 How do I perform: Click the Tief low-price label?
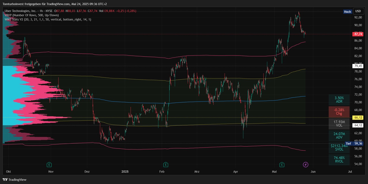pos(348,143)
